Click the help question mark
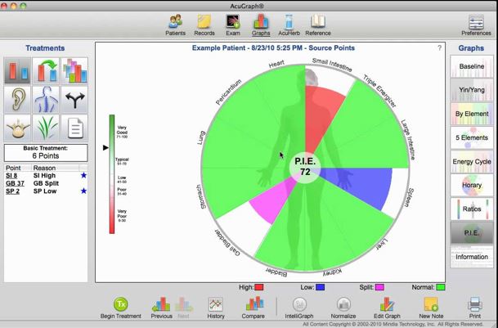This screenshot has height=328, width=498. coord(440,47)
